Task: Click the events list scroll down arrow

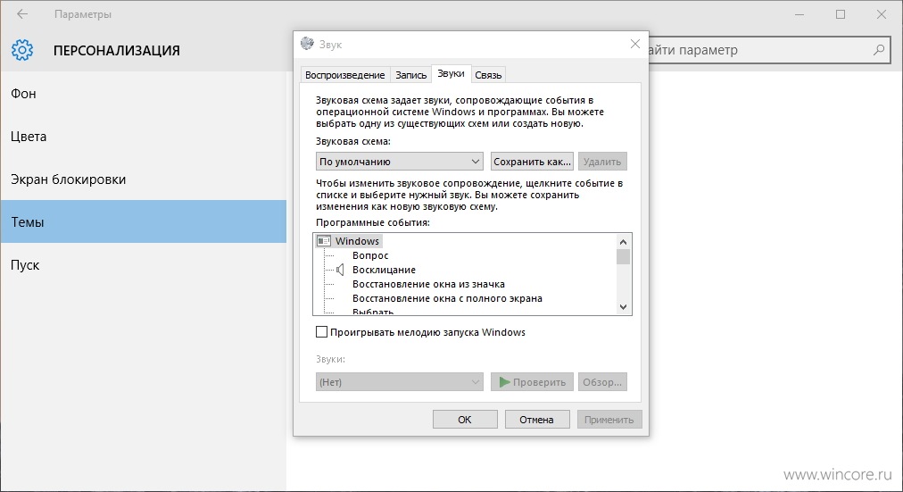Action: tap(623, 307)
